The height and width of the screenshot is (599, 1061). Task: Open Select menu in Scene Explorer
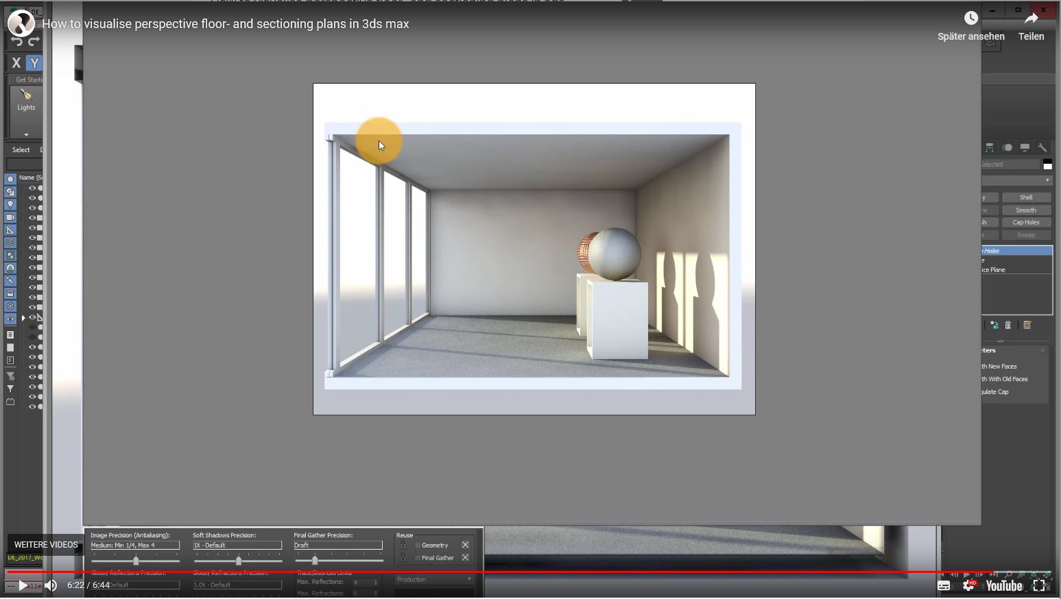tap(21, 149)
